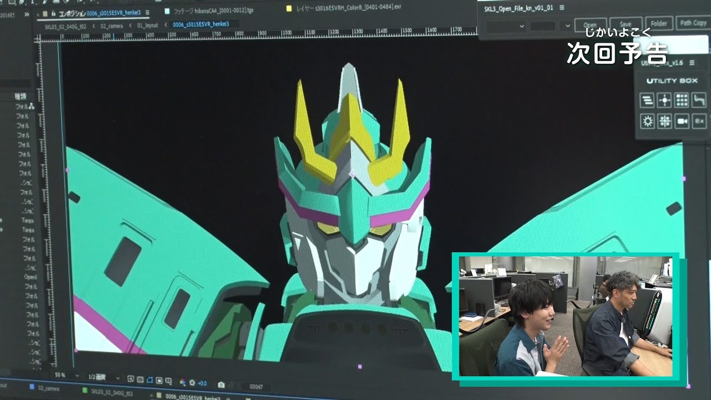Expand the first dropdown in SKL3 Open File panel

pos(505,26)
